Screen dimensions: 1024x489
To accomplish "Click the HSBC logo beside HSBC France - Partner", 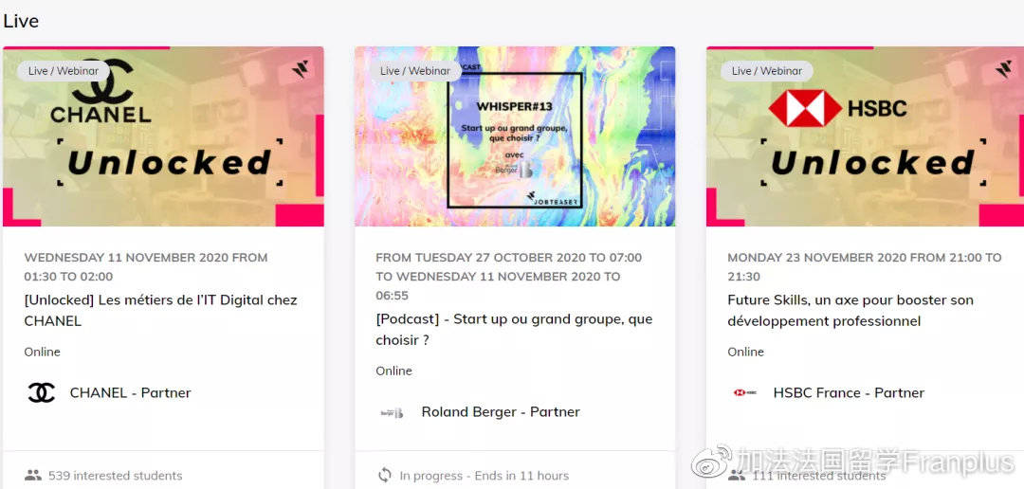I will pyautogui.click(x=745, y=392).
